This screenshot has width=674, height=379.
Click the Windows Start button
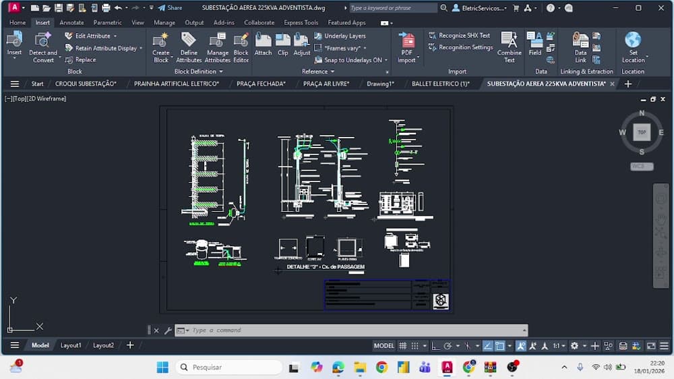click(x=162, y=368)
